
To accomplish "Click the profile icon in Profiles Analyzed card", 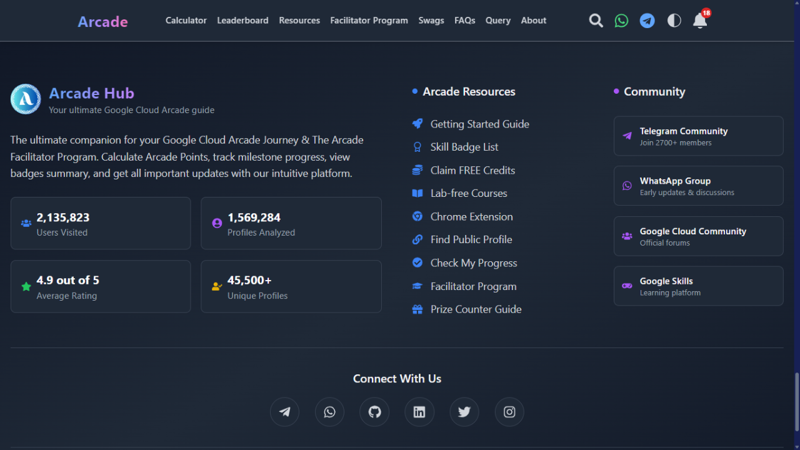I will [217, 223].
